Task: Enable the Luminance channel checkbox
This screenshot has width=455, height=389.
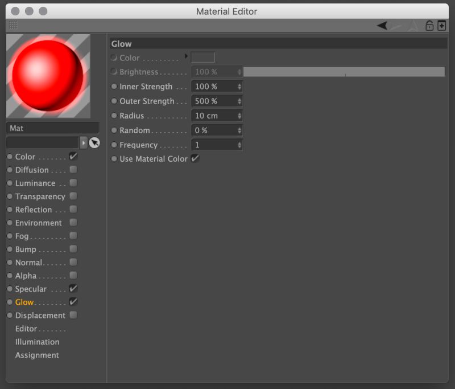Action: [73, 183]
